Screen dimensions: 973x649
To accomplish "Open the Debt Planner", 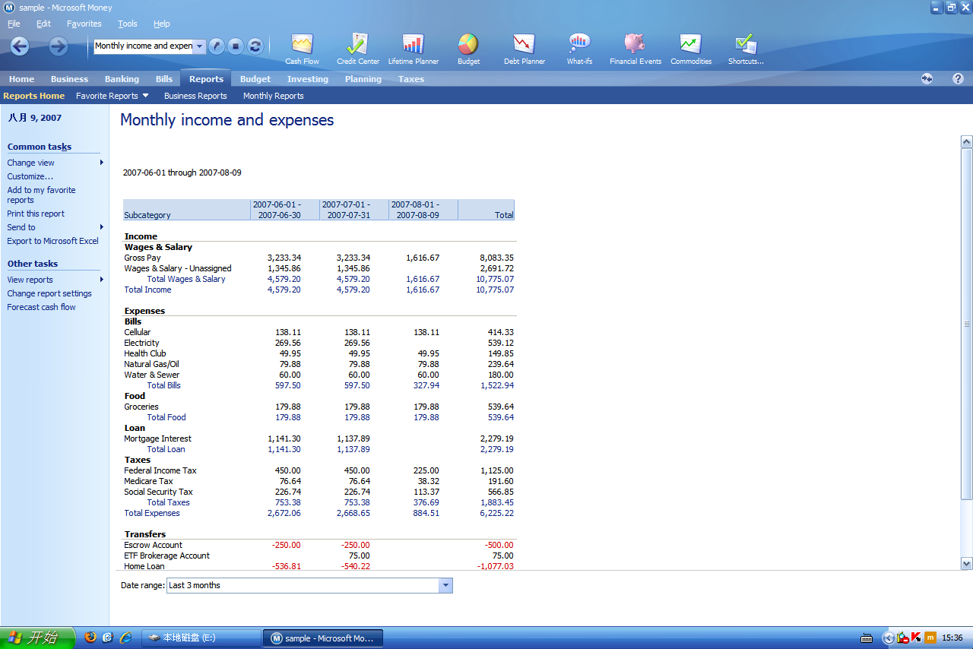I will tap(524, 47).
